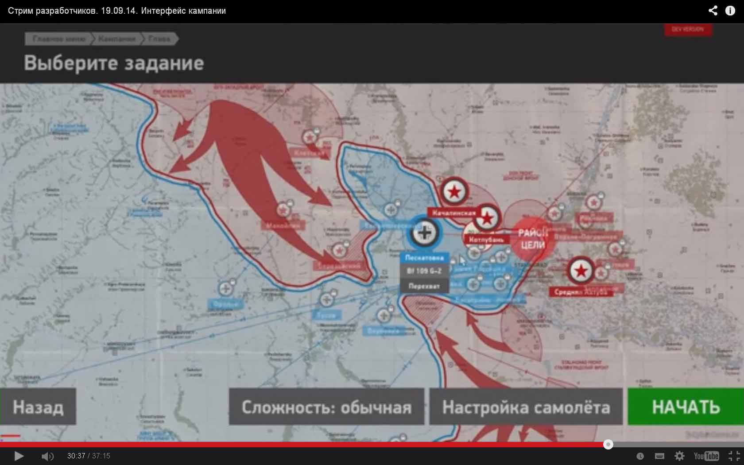744x465 pixels.
Task: Click the red star icon above Котлубань label
Action: pos(487,218)
